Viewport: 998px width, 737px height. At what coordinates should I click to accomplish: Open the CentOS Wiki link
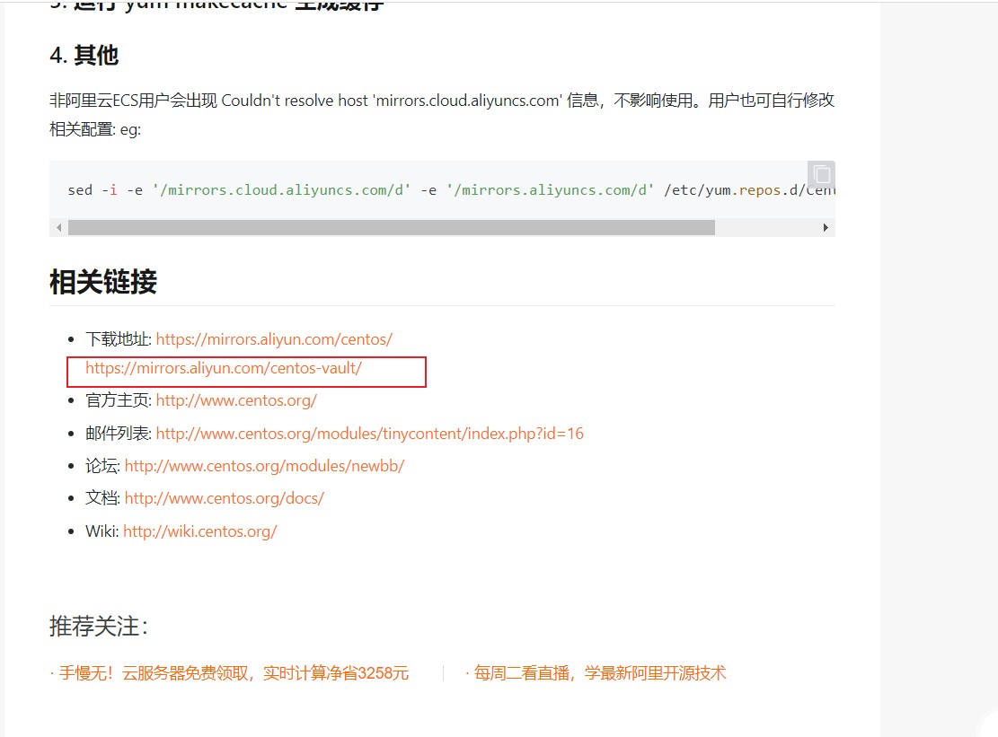point(199,531)
